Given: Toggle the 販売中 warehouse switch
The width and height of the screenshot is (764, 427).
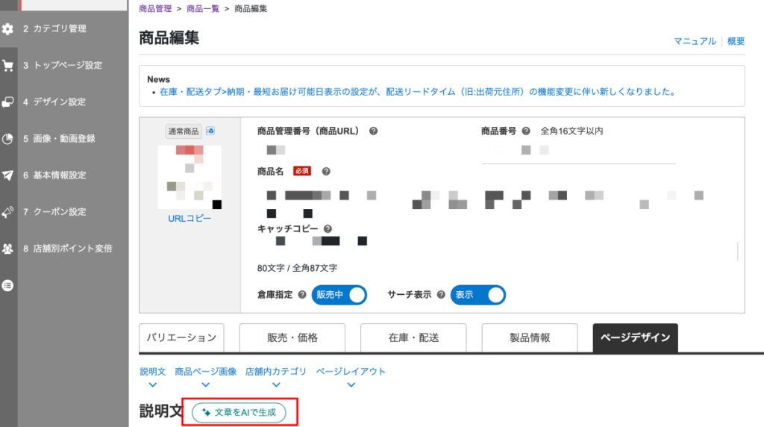Looking at the screenshot, I should click(339, 295).
